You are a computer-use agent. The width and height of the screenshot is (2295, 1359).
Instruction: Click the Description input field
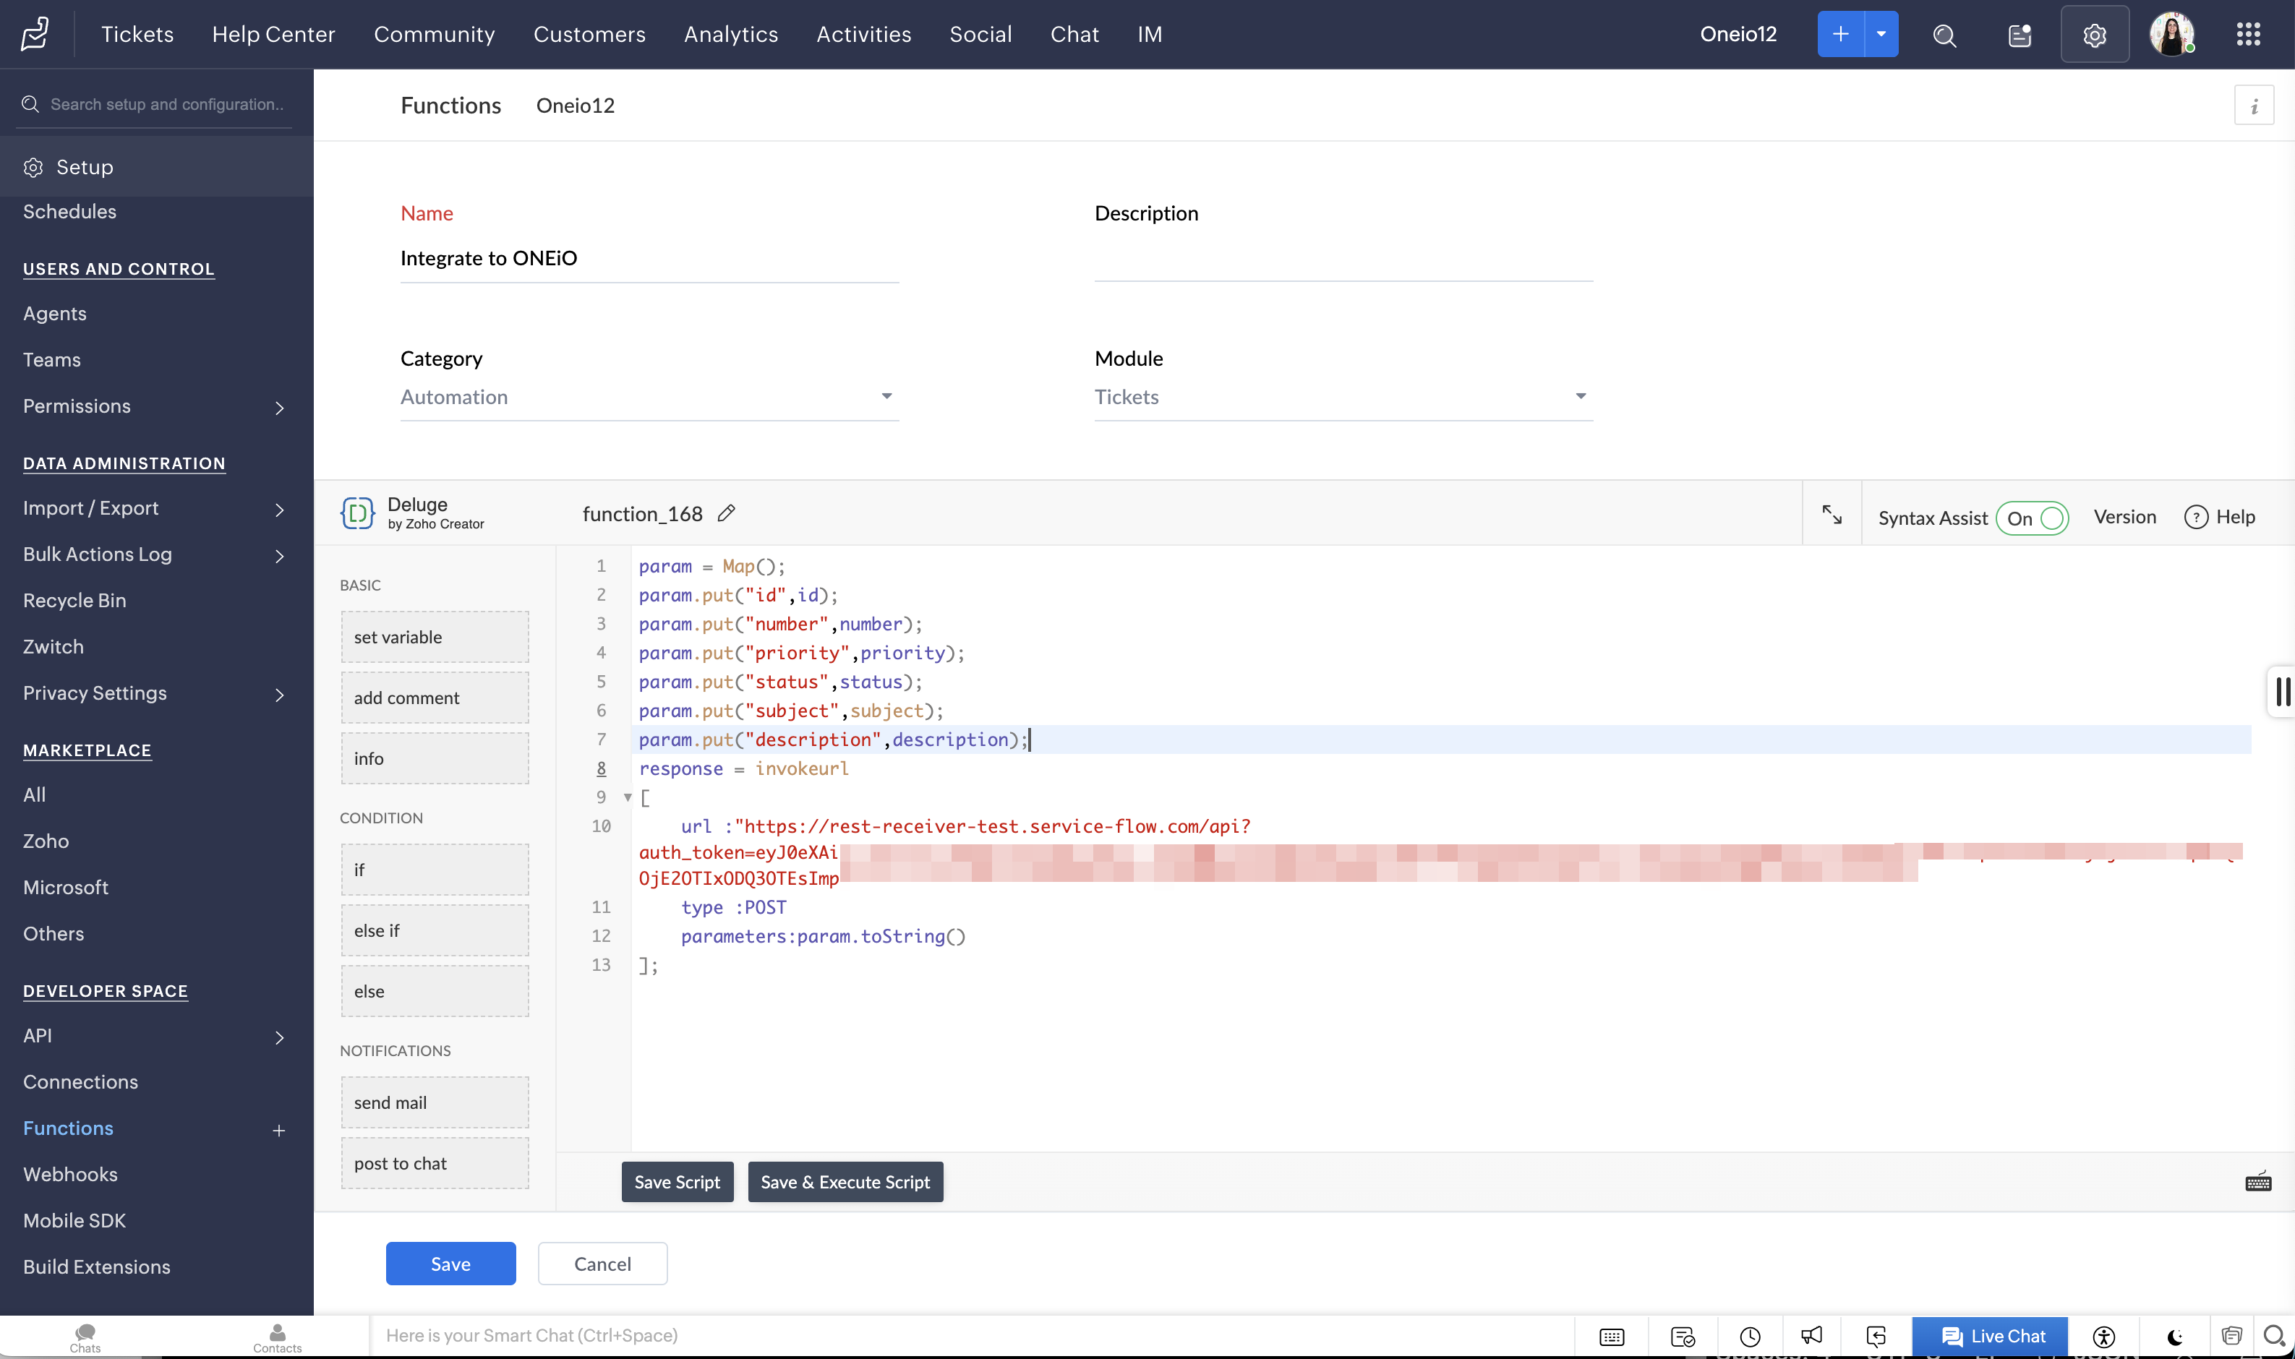(1343, 260)
